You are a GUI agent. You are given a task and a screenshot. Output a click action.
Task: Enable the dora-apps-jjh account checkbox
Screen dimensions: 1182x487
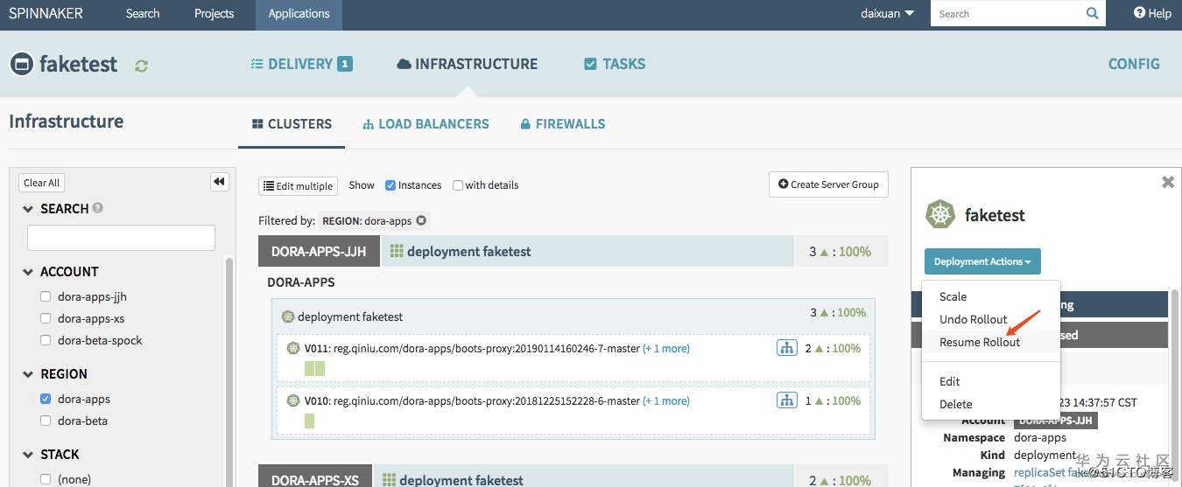click(46, 296)
